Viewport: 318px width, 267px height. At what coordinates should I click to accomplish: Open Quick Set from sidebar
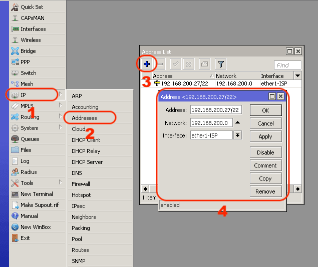[38, 7]
